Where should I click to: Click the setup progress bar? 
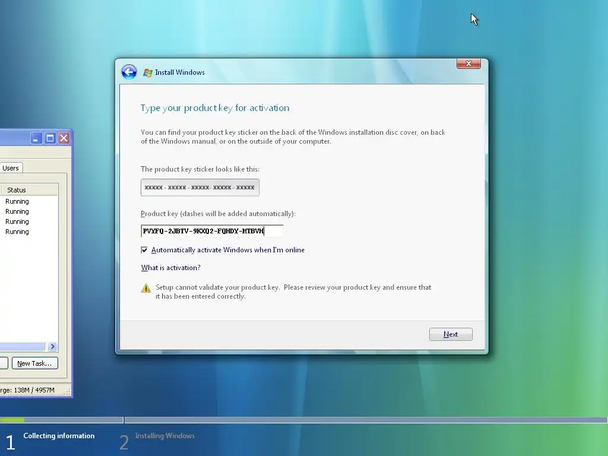point(304,420)
